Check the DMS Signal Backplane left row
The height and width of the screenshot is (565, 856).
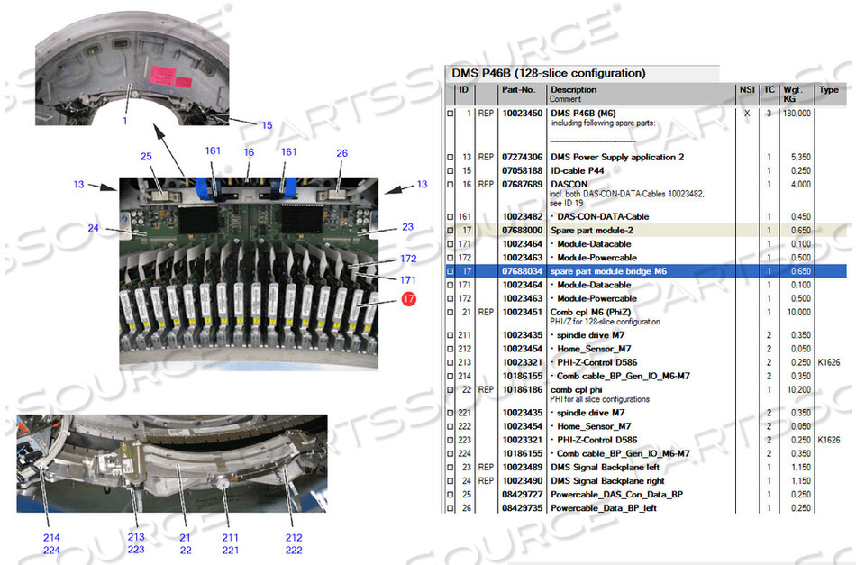451,468
